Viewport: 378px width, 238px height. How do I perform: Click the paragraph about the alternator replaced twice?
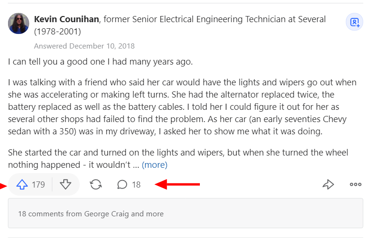pos(182,107)
